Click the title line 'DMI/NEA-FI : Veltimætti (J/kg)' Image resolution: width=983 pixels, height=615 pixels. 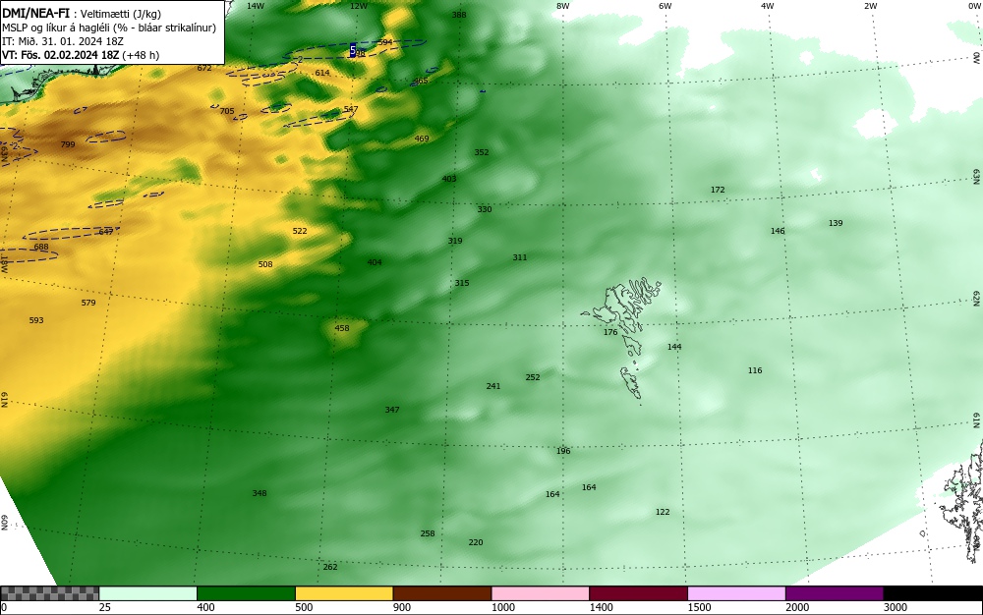tap(82, 14)
